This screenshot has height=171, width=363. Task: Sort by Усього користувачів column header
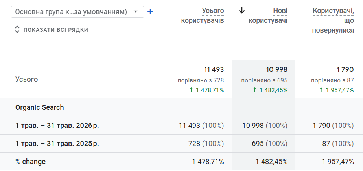click(202, 16)
